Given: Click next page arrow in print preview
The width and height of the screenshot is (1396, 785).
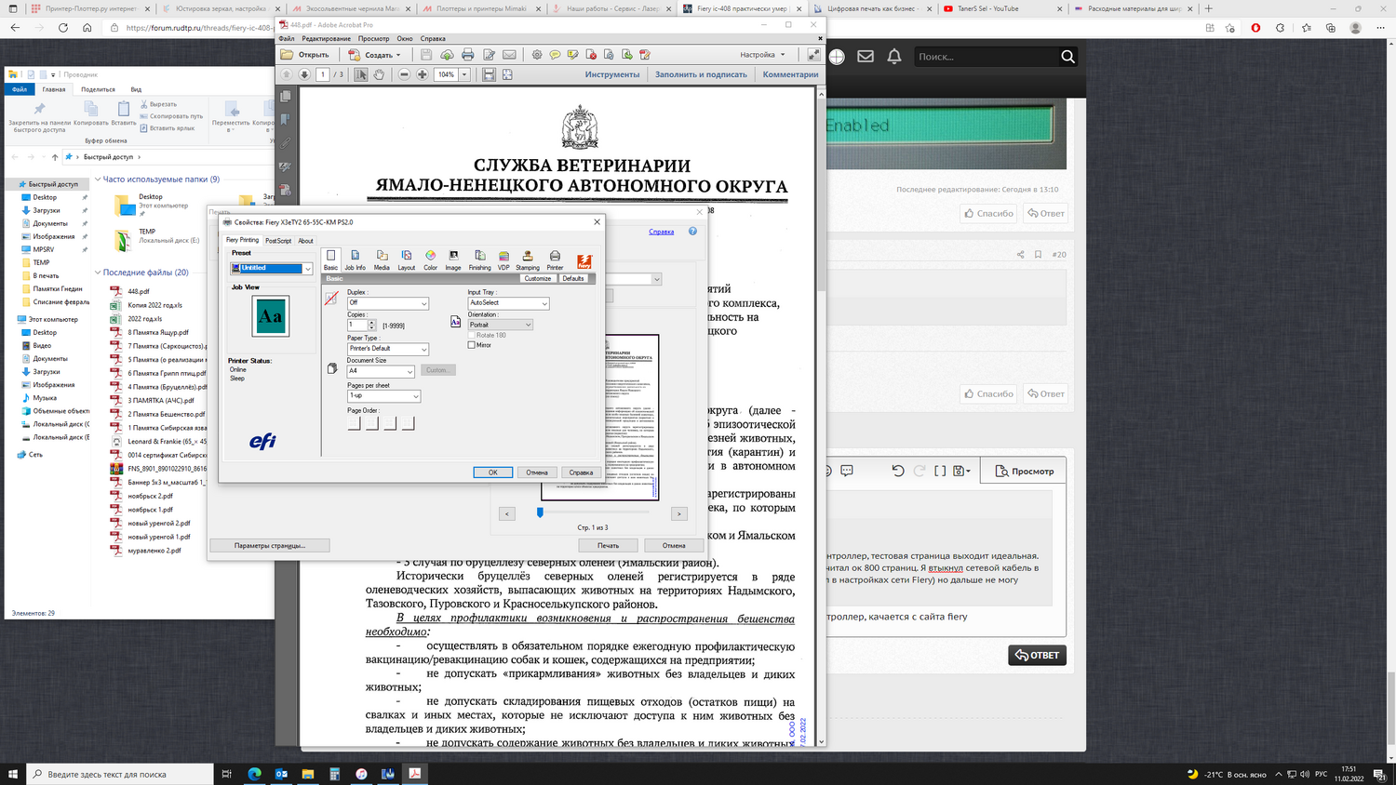Looking at the screenshot, I should pos(679,513).
